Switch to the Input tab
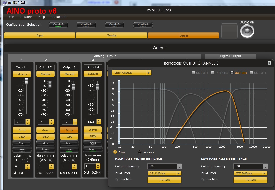 tap(40, 35)
